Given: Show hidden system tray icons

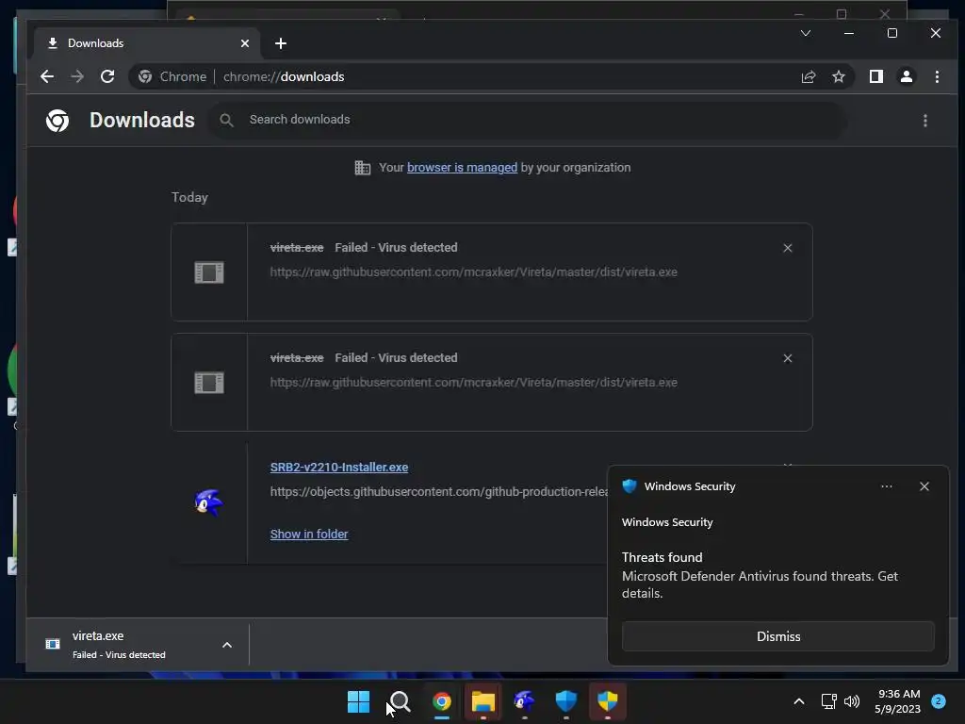Looking at the screenshot, I should pos(799,701).
